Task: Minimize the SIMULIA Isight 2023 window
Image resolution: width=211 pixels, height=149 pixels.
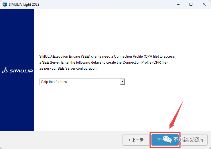Action: tap(178, 5)
